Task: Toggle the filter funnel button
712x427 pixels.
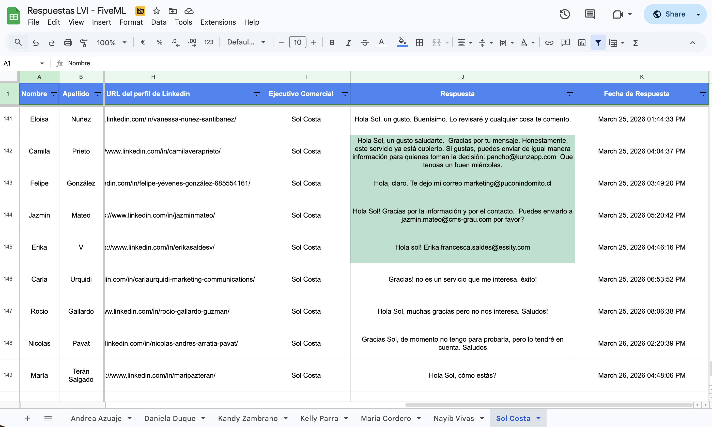Action: [598, 43]
